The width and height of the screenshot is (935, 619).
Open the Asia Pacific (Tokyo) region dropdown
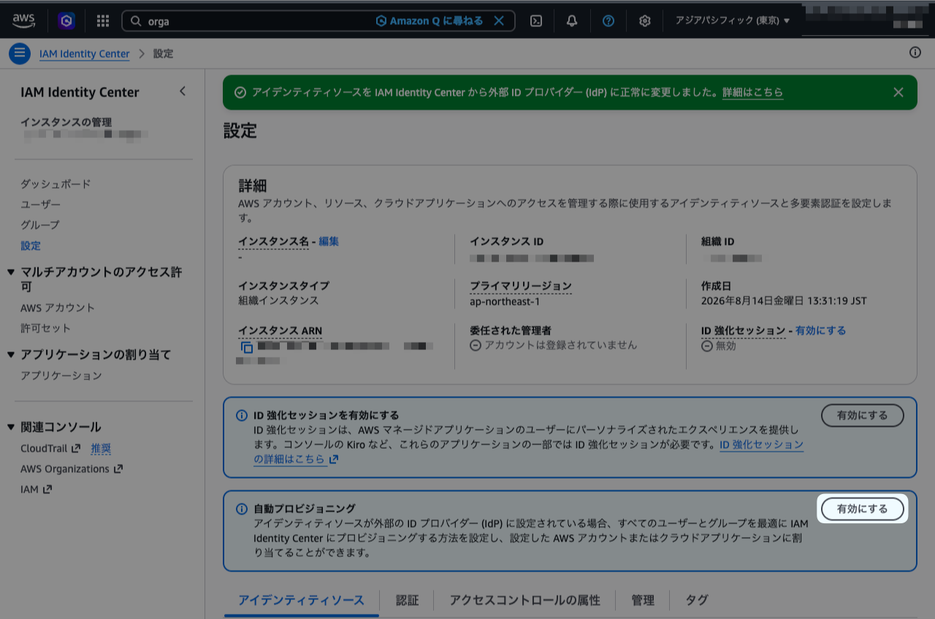pyautogui.click(x=732, y=20)
